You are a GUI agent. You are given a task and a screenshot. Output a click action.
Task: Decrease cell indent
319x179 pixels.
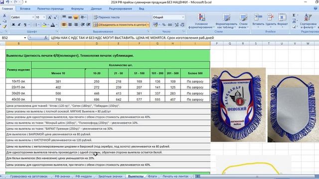[83, 25]
